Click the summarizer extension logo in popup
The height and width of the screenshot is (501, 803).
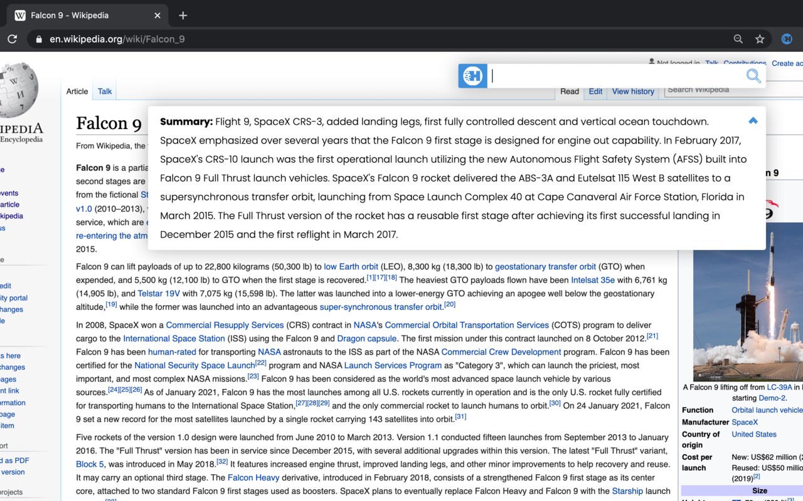pyautogui.click(x=472, y=76)
